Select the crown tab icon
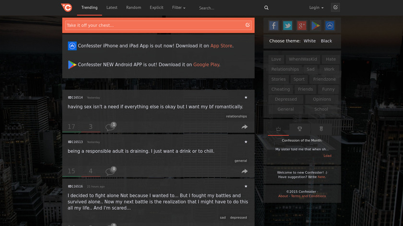 tap(278, 129)
